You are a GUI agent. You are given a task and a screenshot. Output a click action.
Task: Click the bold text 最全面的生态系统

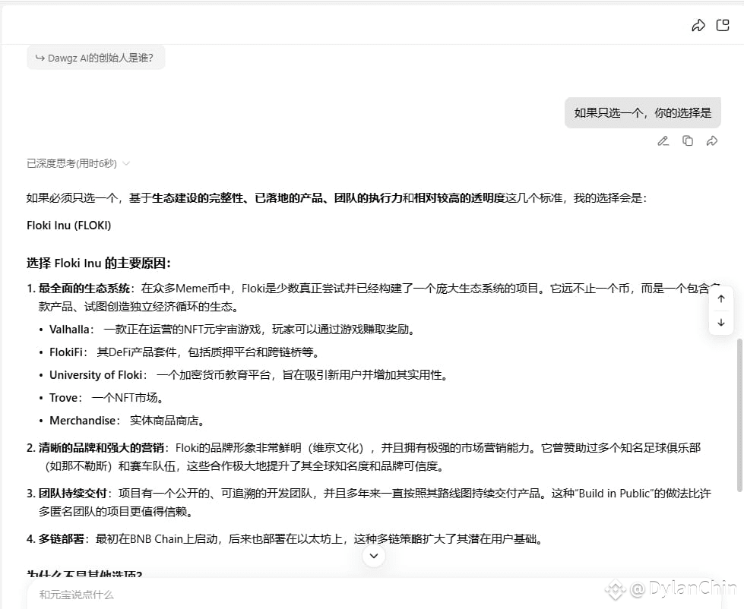pyautogui.click(x=84, y=288)
